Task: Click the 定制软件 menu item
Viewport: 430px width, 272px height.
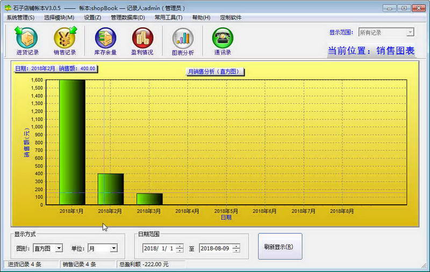Action: [231, 17]
